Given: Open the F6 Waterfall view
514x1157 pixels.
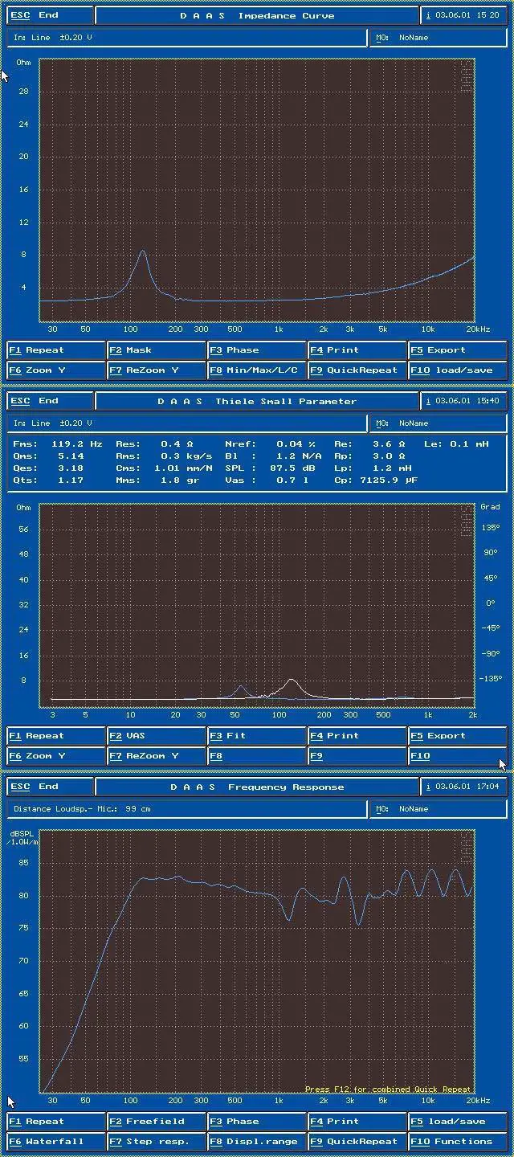Looking at the screenshot, I should coord(56,1142).
